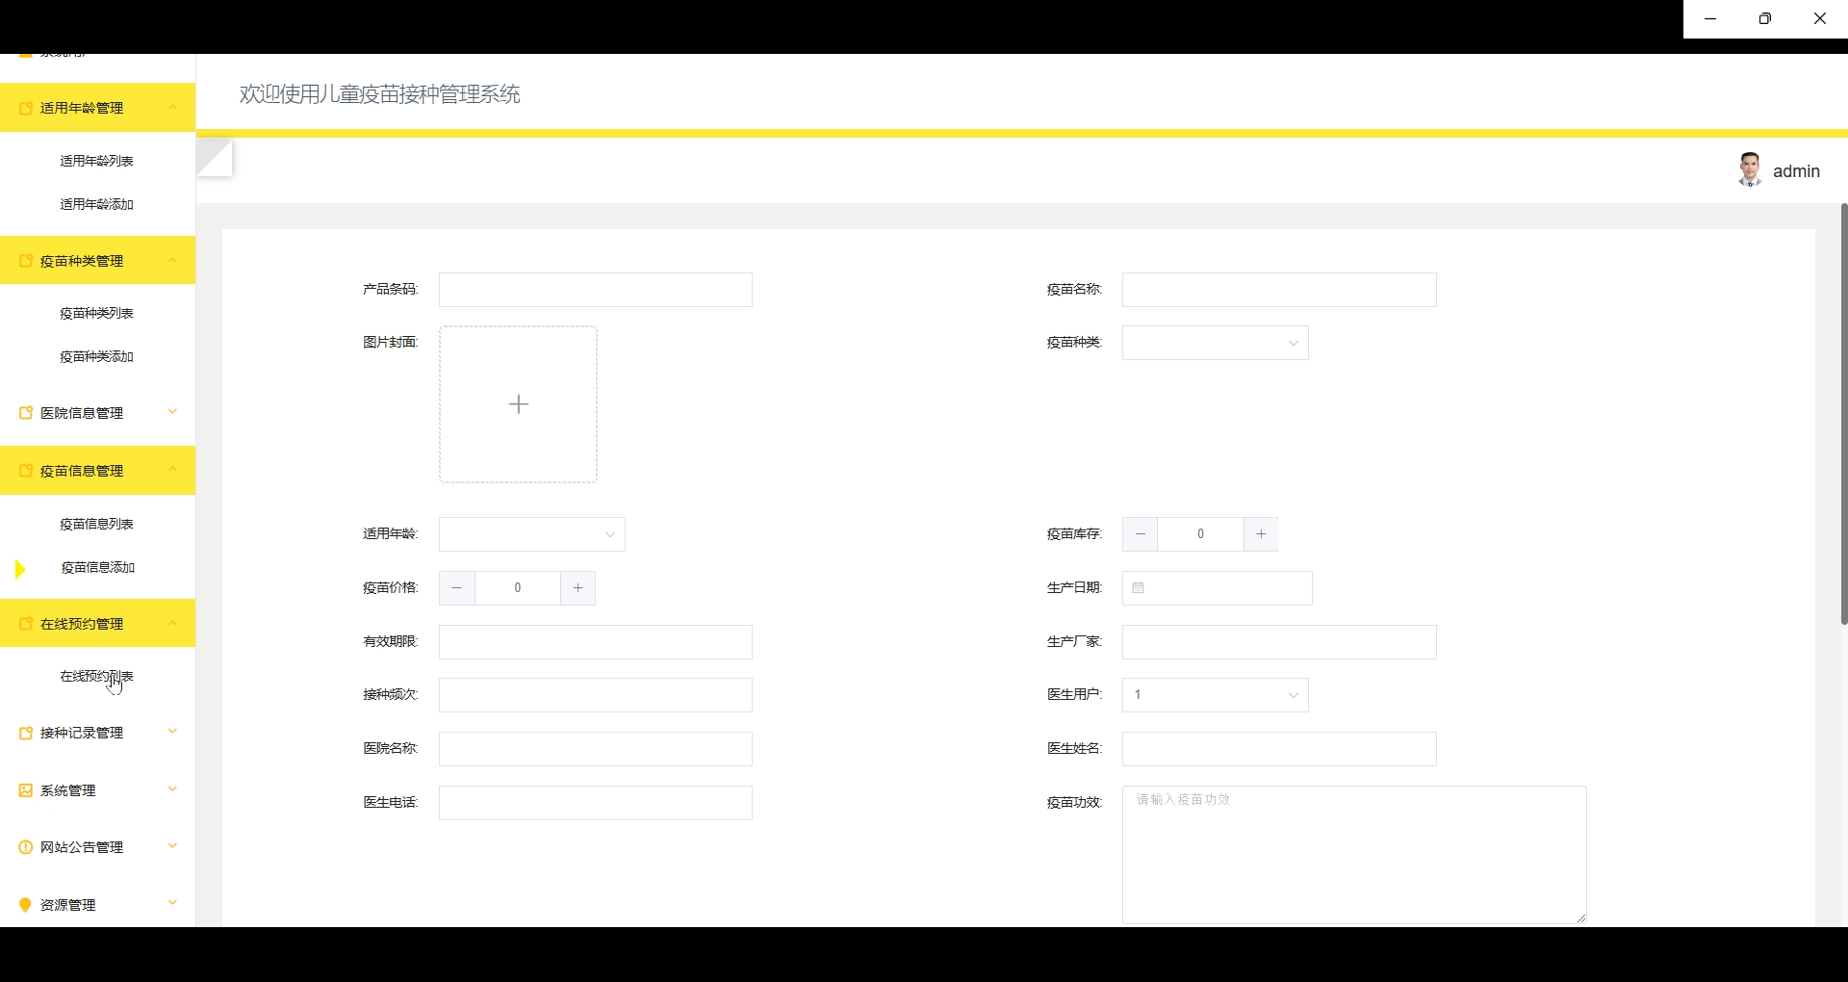Expand the 系统管理 section chevron
The height and width of the screenshot is (982, 1848).
(x=173, y=789)
